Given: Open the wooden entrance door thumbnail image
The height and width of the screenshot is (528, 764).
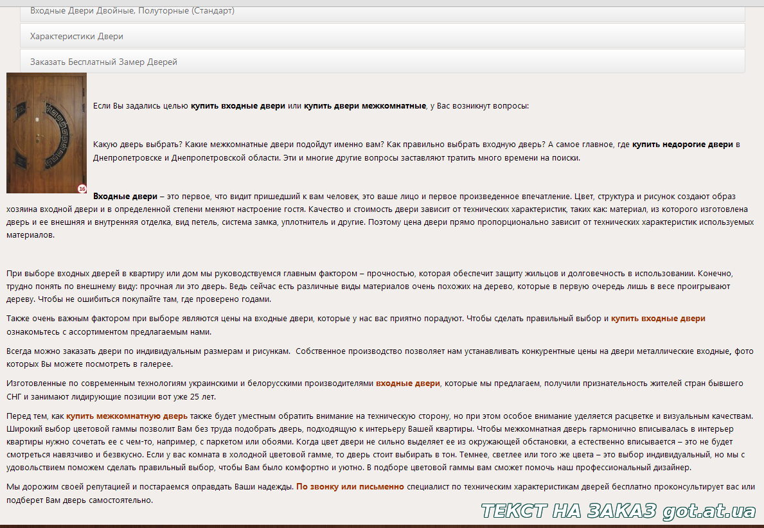Looking at the screenshot, I should click(46, 133).
